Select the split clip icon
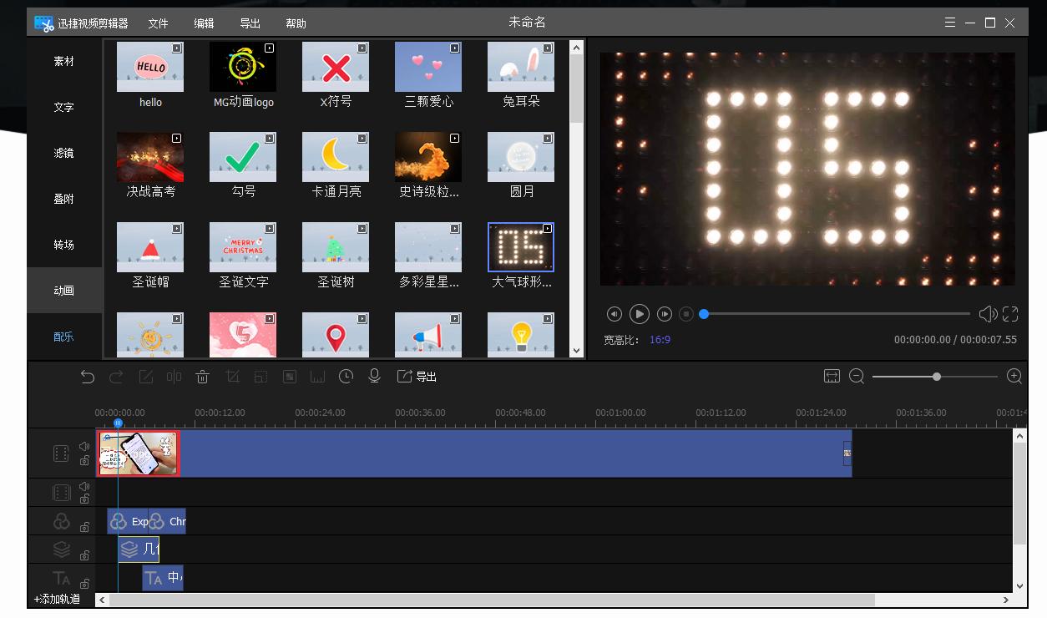 click(x=174, y=377)
